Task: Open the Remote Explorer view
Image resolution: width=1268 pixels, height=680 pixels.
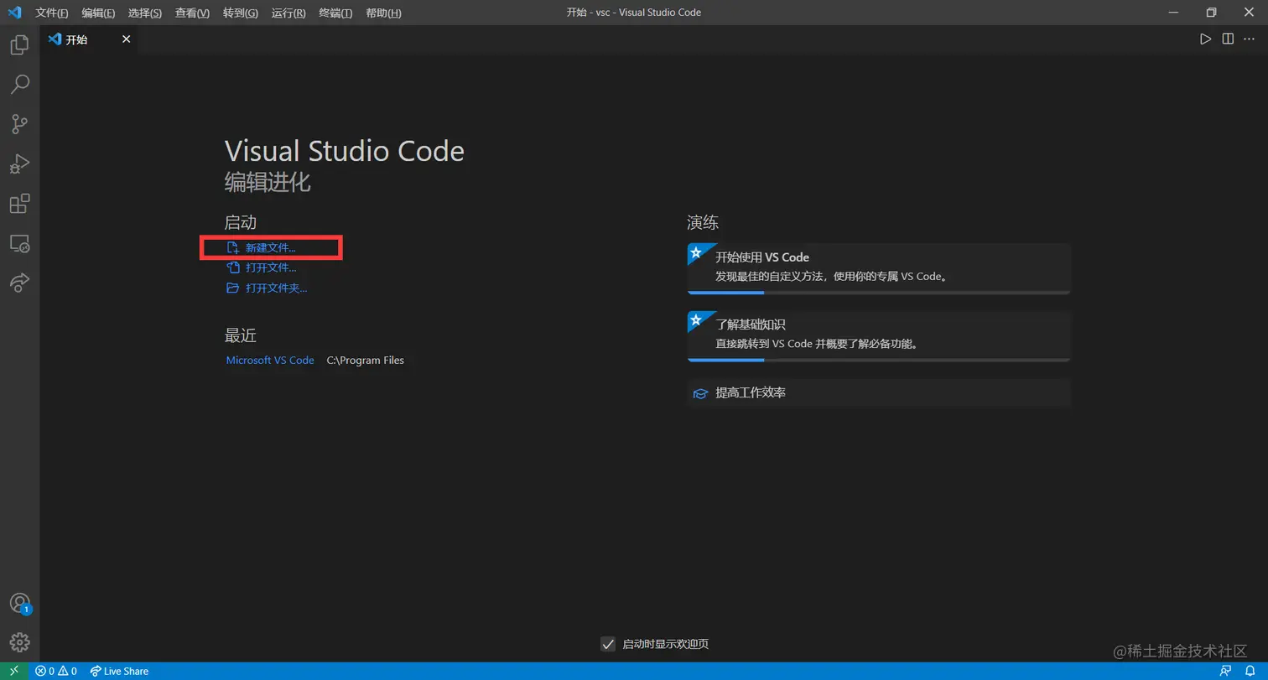Action: pyautogui.click(x=19, y=243)
